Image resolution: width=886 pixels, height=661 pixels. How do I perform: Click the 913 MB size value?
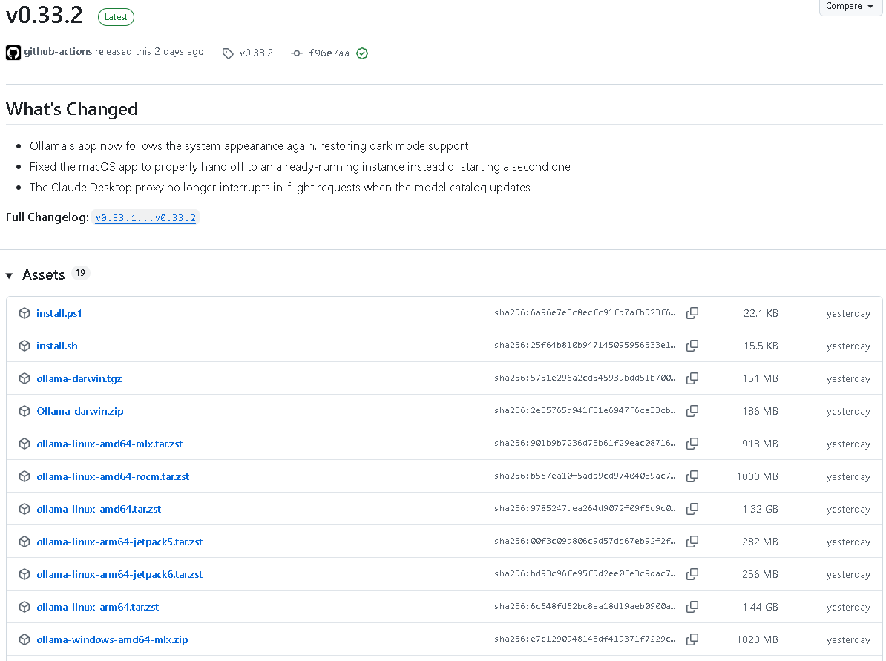760,444
